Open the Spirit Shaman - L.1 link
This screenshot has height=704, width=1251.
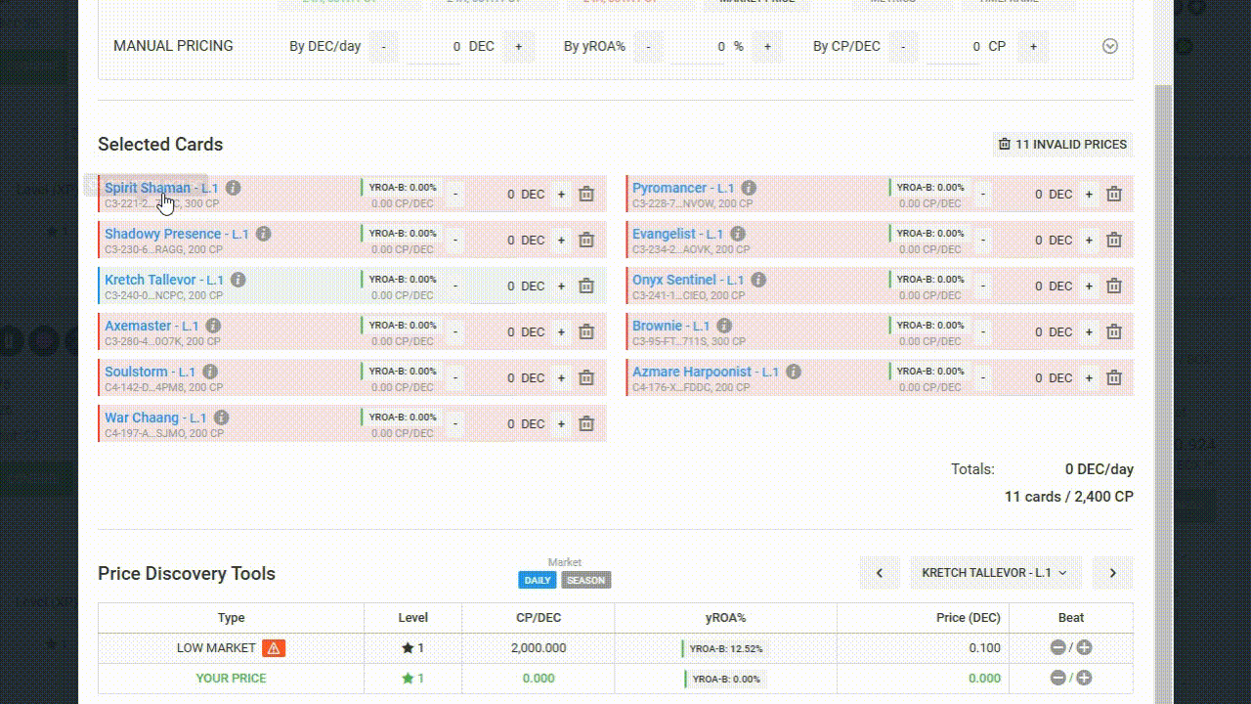[161, 188]
